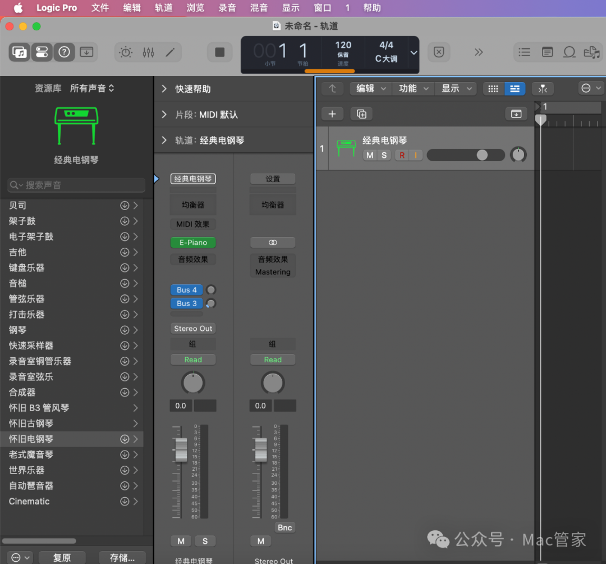Open the 显示 dropdown in tracks area

(456, 89)
